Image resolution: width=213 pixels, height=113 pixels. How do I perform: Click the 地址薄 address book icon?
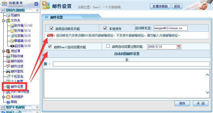pyautogui.click(x=8, y=51)
